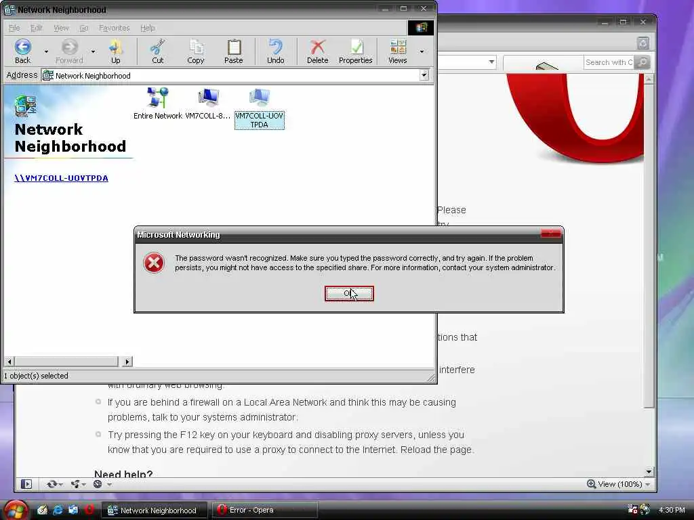
Task: Click the Opera "Need help?" heading
Action: (123, 473)
